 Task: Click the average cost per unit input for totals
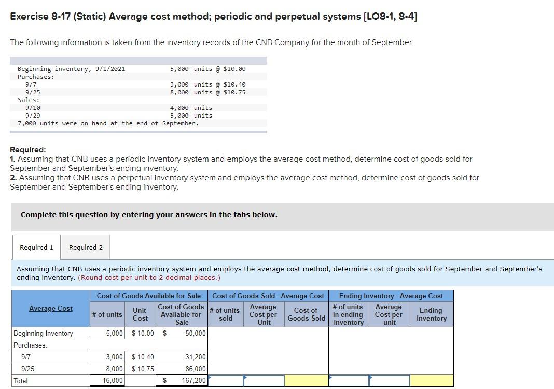[x=264, y=380]
